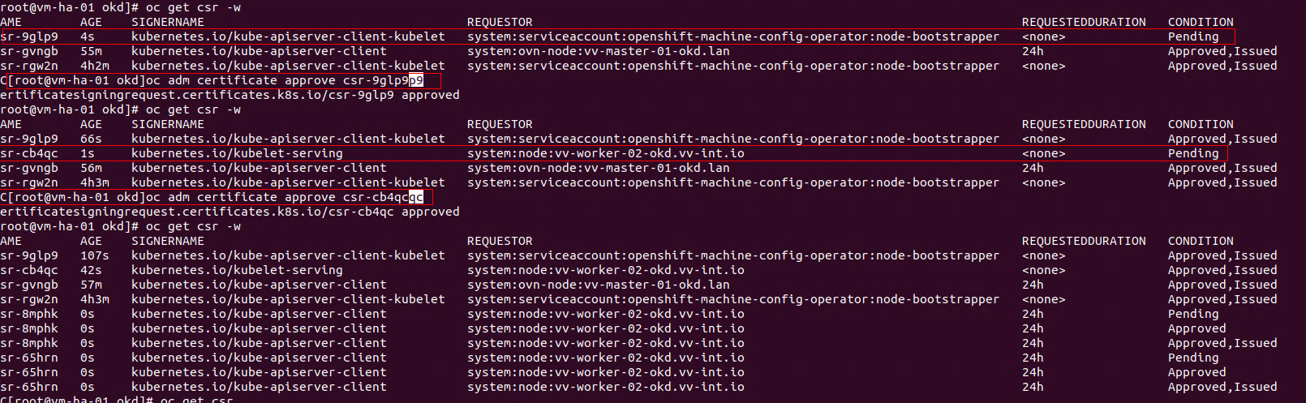The width and height of the screenshot is (1306, 403).
Task: Click the 'csr-9glp9 approved' output line
Action: click(230, 95)
